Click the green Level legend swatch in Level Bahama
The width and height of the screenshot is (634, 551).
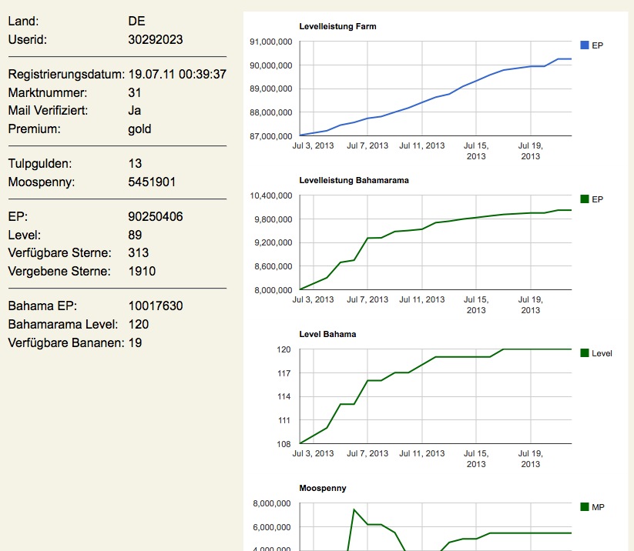584,353
